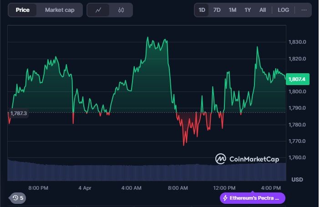The width and height of the screenshot is (320, 207).
Task: Select the 1Y time range
Action: (248, 10)
